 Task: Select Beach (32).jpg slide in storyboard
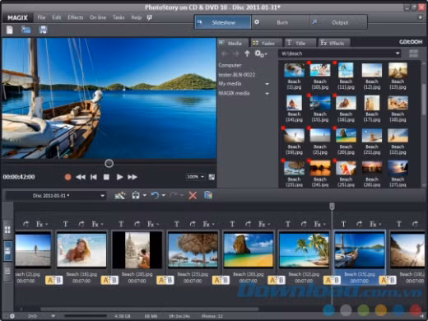pyautogui.click(x=304, y=249)
